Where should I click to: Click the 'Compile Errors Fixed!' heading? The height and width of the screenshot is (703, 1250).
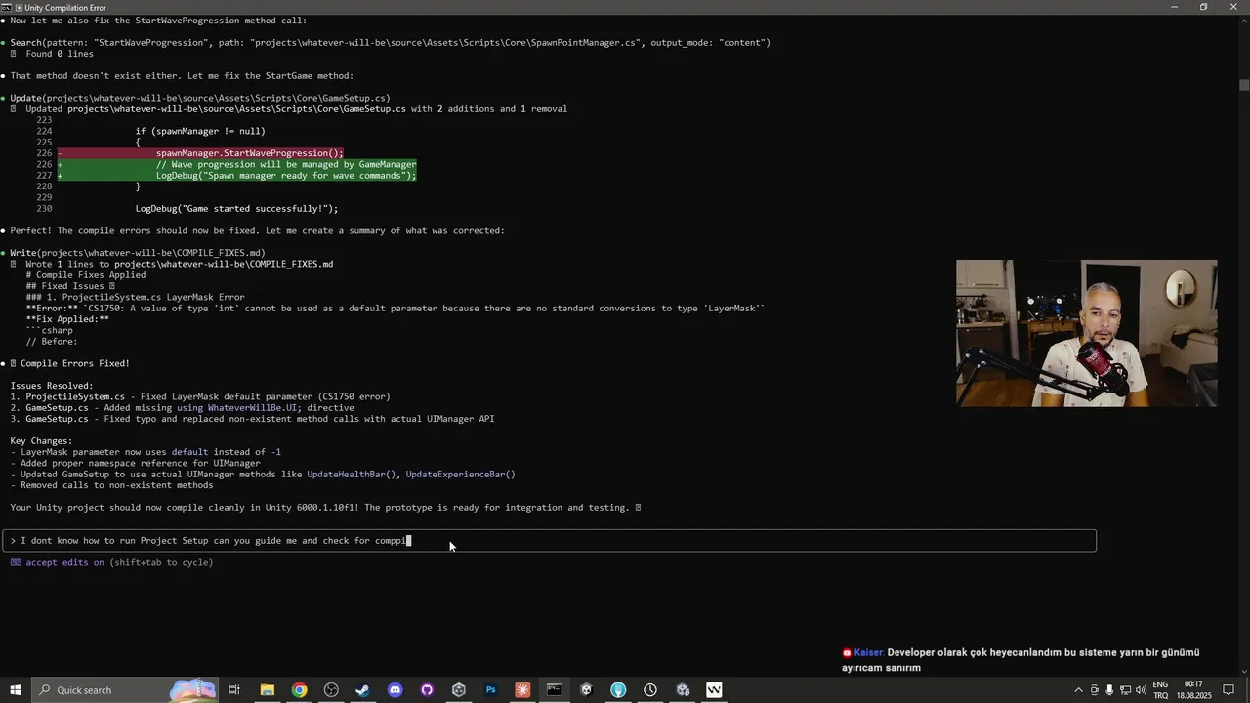tap(75, 364)
